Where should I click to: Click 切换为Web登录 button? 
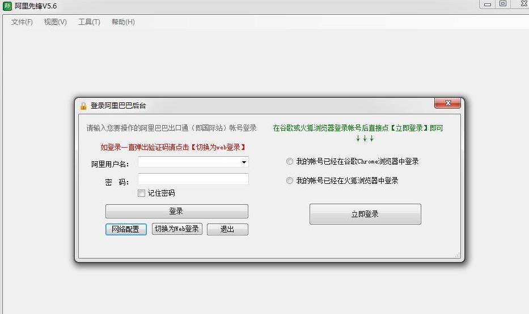click(177, 229)
